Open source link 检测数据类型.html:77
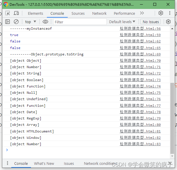Image resolution: width=177 pixels, height=170 pixels. point(140,106)
